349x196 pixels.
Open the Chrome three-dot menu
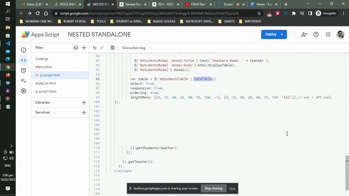click(x=344, y=13)
